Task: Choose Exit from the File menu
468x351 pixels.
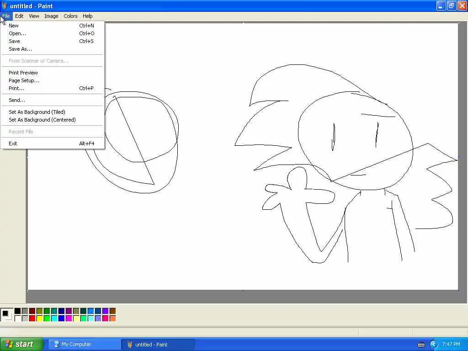Action: 52,144
